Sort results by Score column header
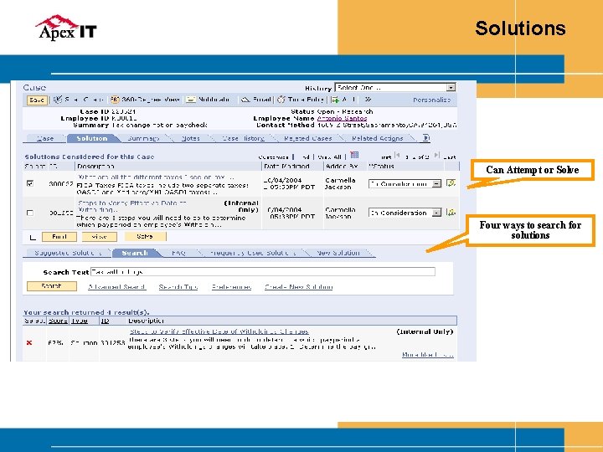 [58, 321]
